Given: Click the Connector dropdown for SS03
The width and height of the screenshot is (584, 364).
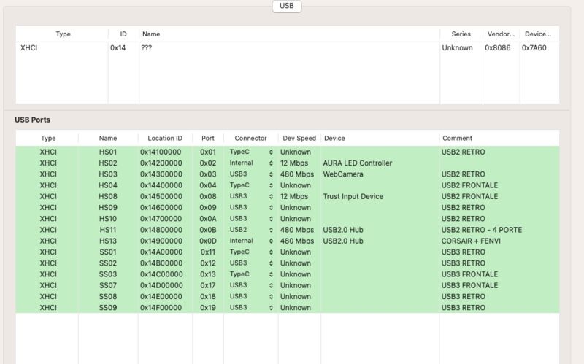Looking at the screenshot, I should click(x=252, y=274).
